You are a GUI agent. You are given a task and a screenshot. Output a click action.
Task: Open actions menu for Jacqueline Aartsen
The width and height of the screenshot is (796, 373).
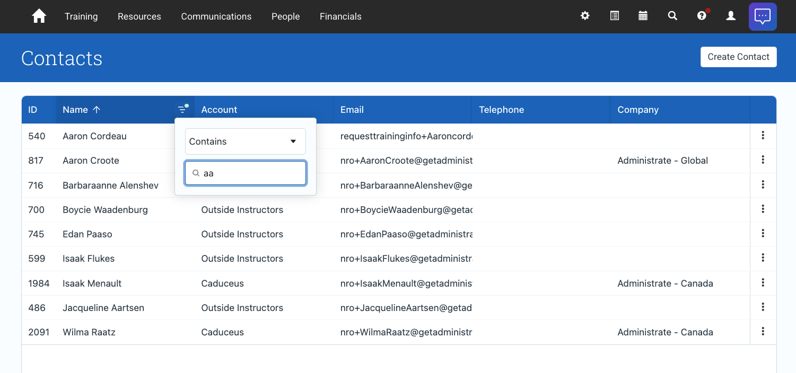pos(763,307)
